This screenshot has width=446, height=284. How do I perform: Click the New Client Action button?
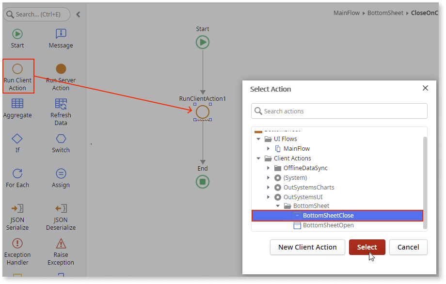[x=307, y=247]
